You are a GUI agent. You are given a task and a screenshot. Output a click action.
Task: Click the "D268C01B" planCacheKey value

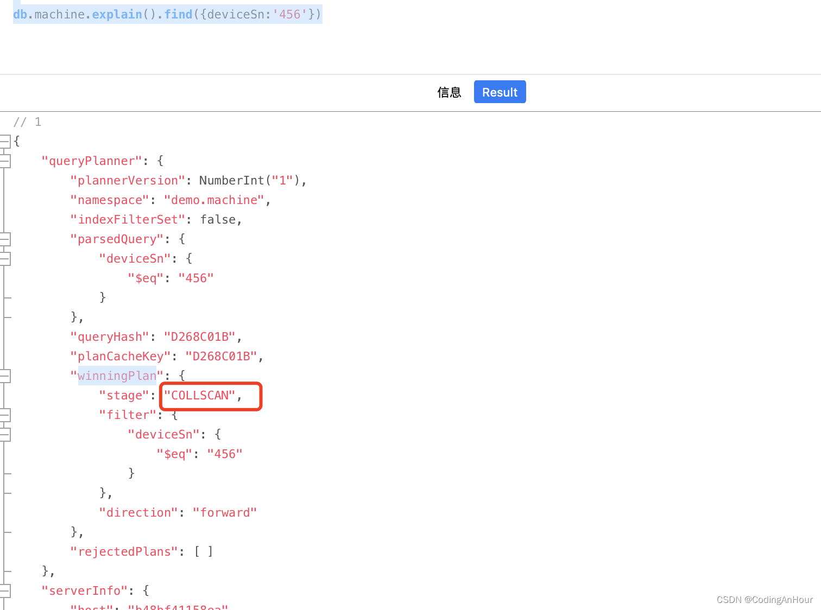point(222,357)
